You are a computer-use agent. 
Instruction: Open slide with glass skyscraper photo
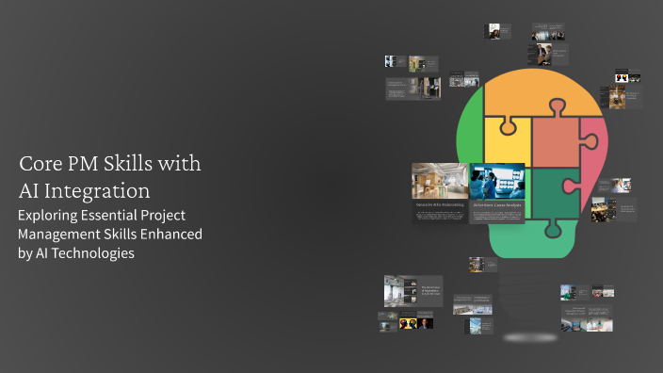(x=478, y=326)
